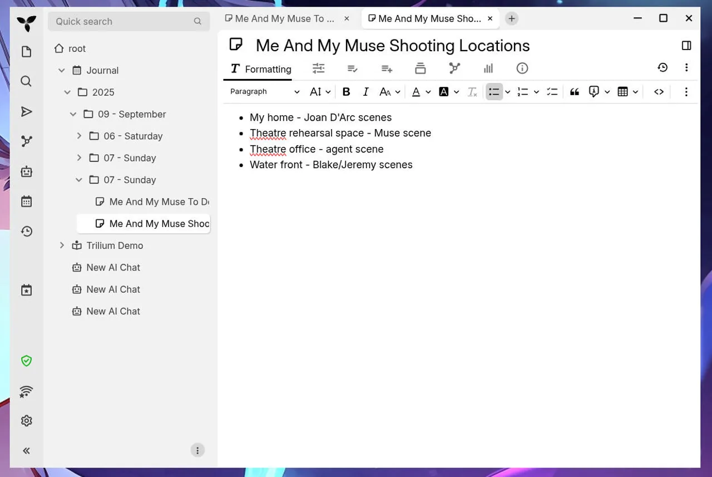This screenshot has height=477, width=712.
Task: Toggle italic text formatting
Action: point(365,92)
